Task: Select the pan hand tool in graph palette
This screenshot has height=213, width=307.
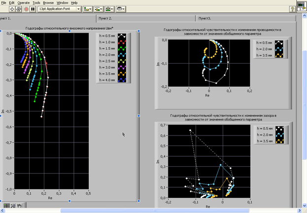Action: (19, 205)
